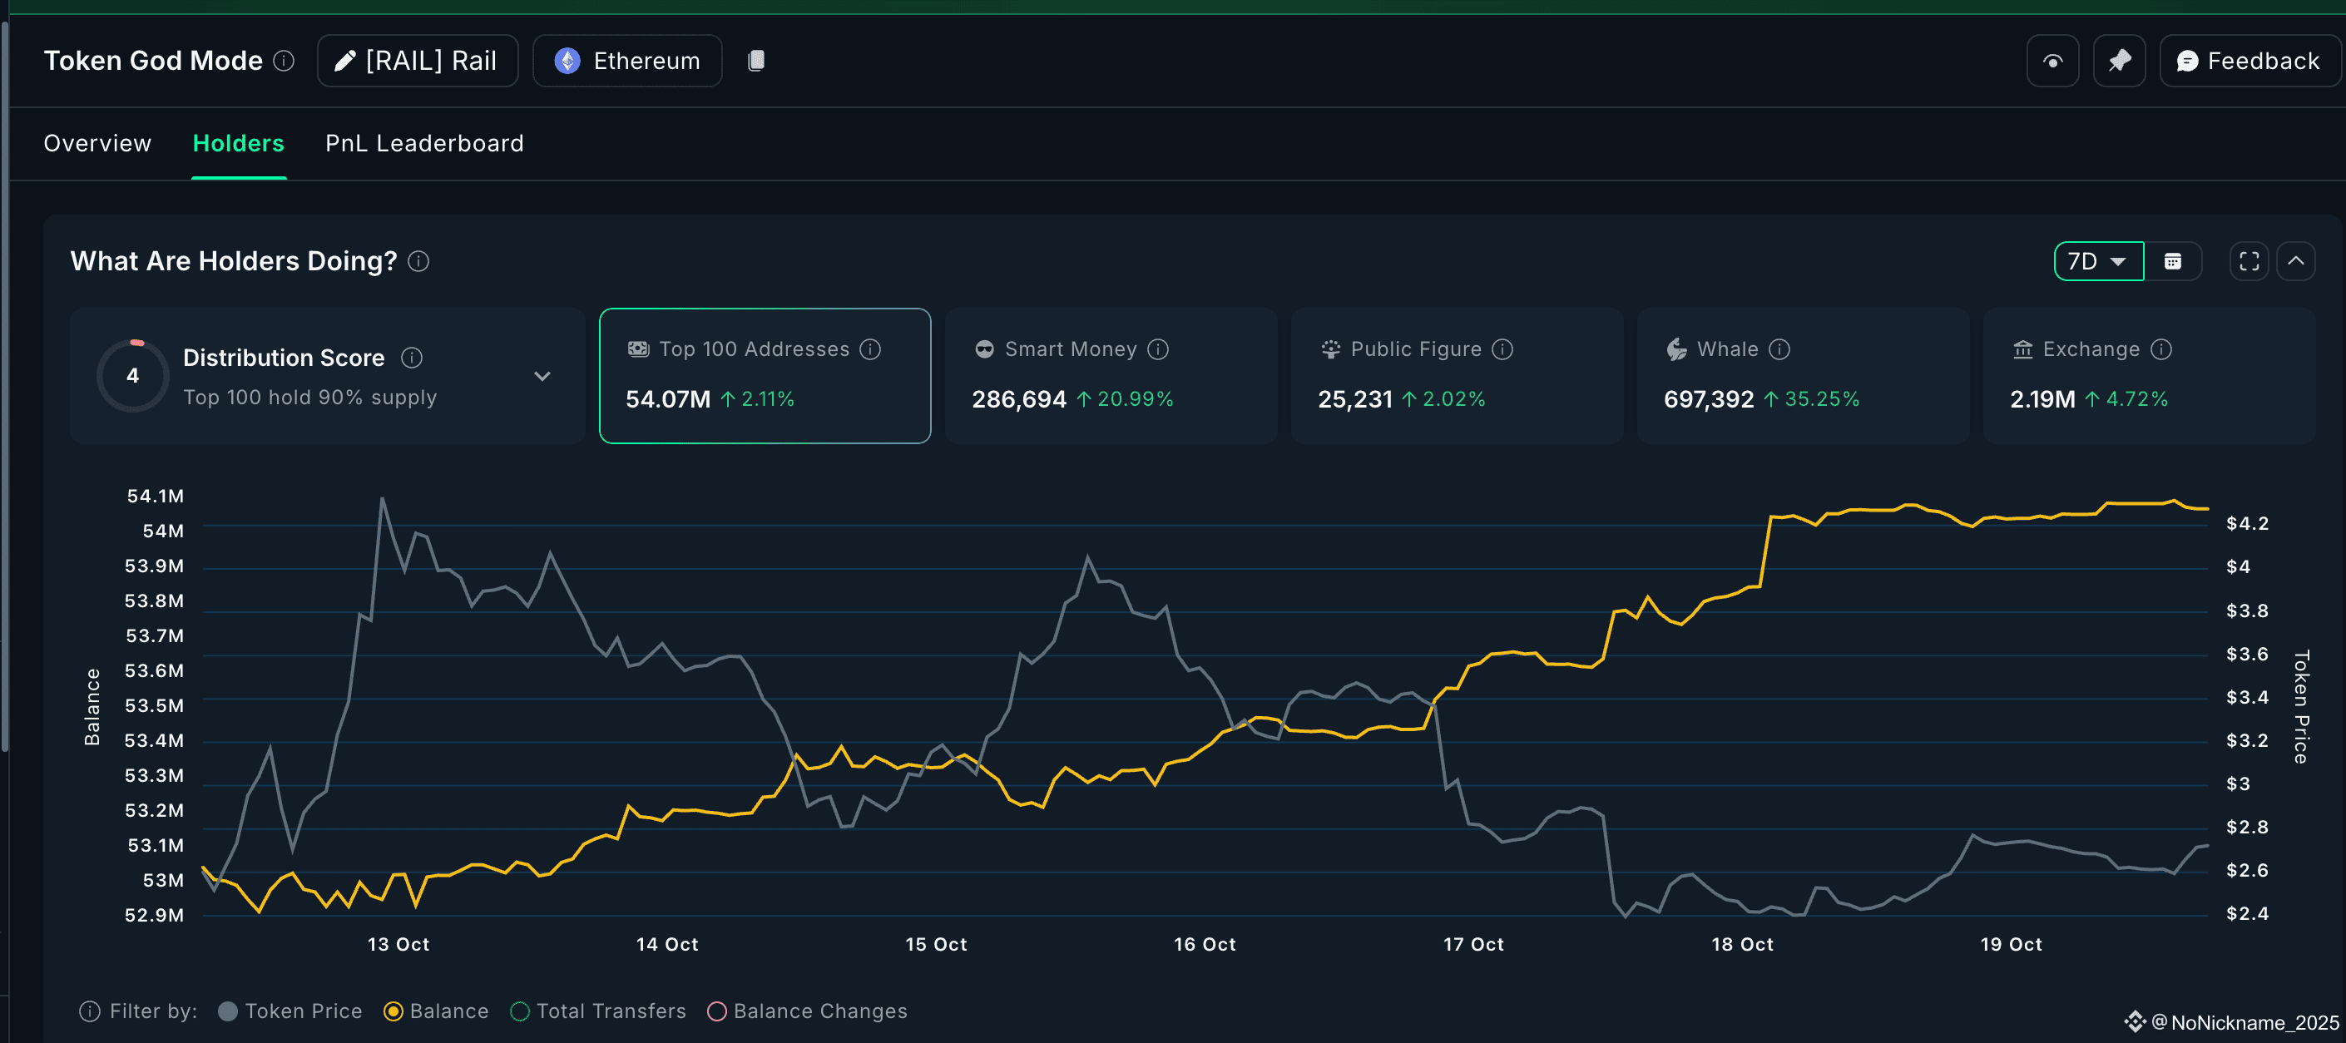Click the copy token address icon
This screenshot has height=1043, width=2346.
click(756, 61)
